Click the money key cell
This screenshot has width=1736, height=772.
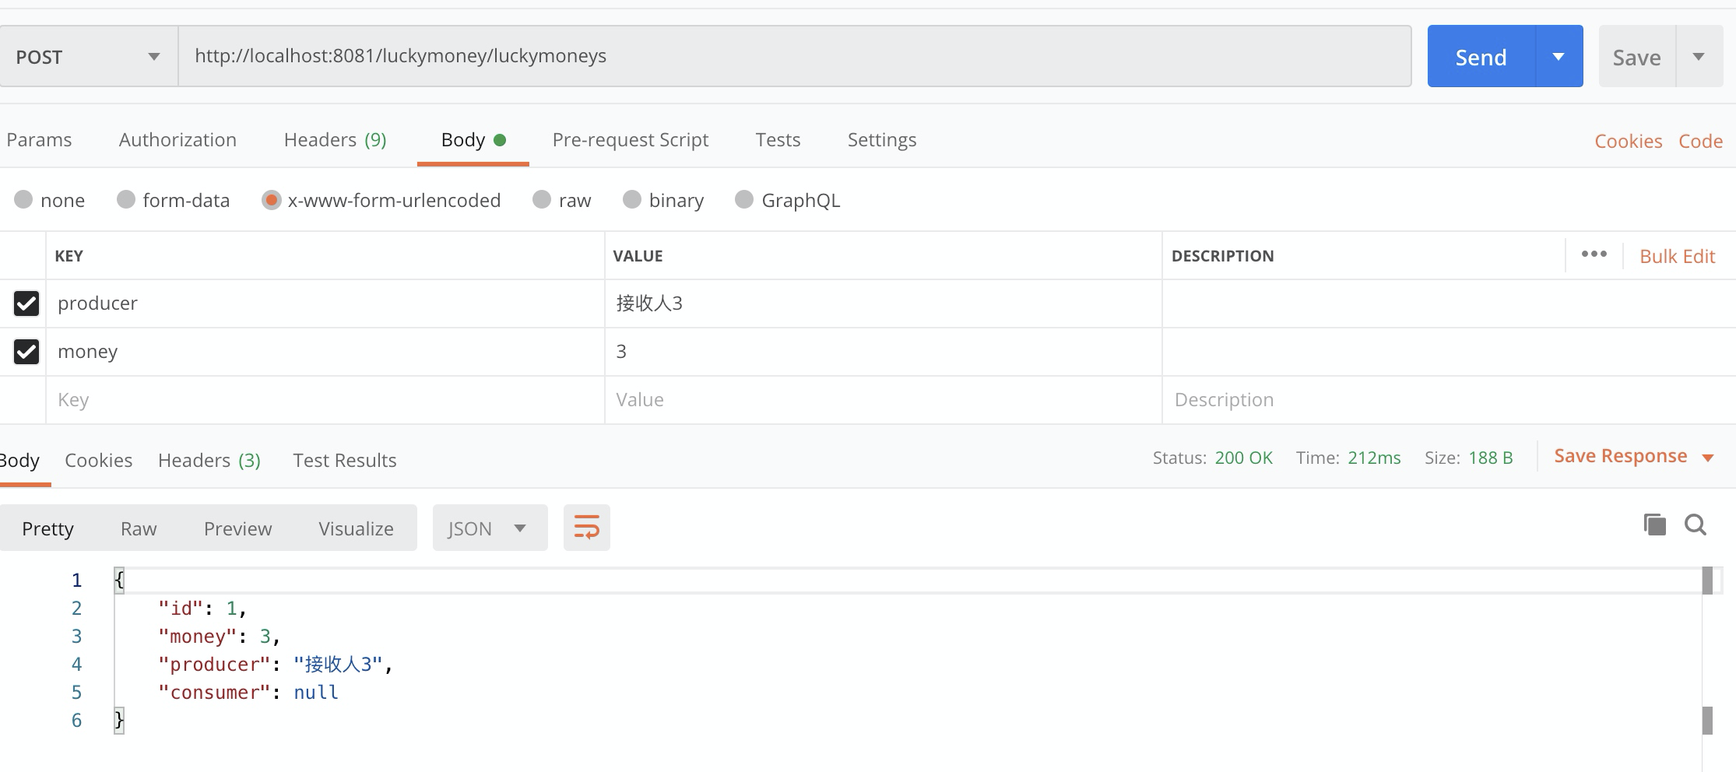click(x=325, y=351)
